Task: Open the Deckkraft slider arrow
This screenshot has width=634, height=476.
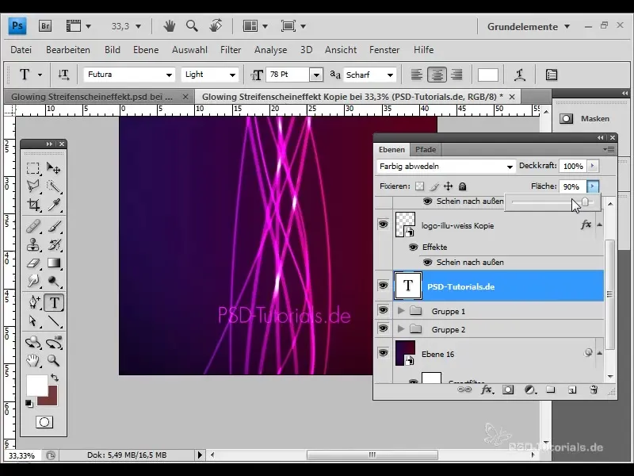Action: point(592,166)
